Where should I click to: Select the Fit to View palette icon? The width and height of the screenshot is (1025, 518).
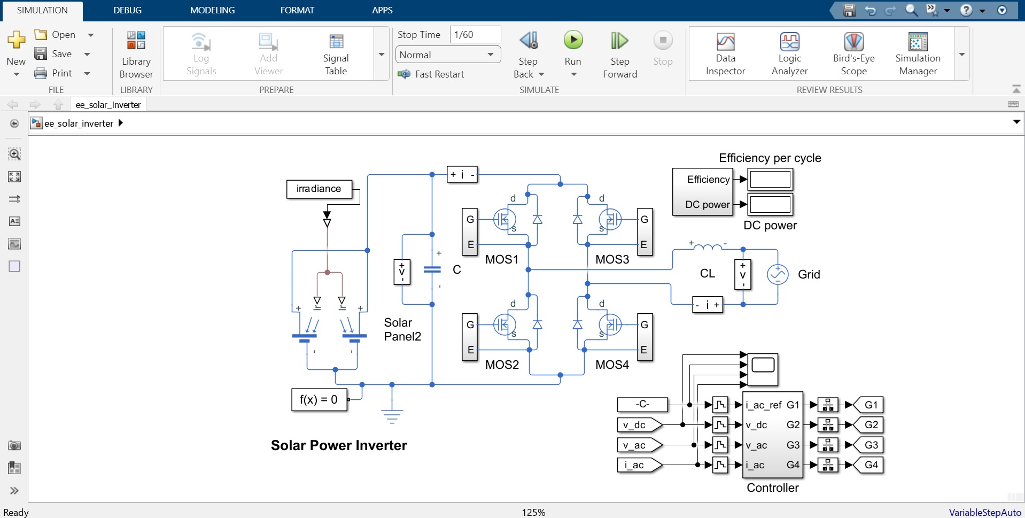pyautogui.click(x=14, y=177)
